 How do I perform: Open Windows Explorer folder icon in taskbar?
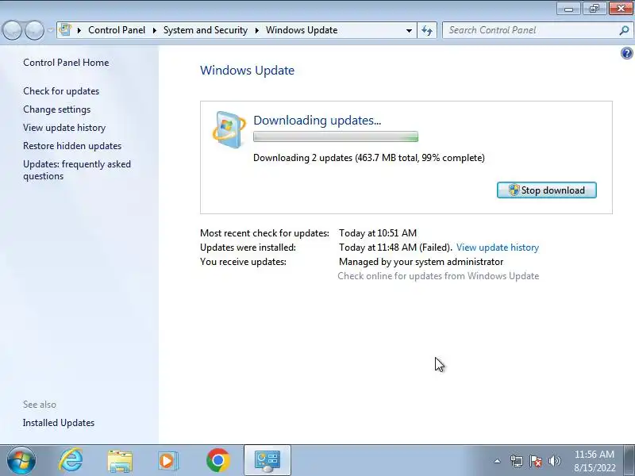tap(120, 461)
